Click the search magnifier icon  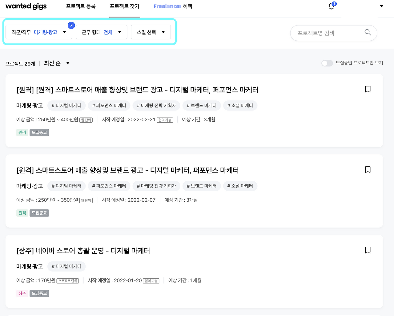click(x=368, y=32)
